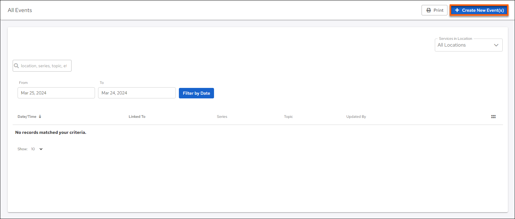Click the Topic column header
This screenshot has width=515, height=219.
pos(288,117)
